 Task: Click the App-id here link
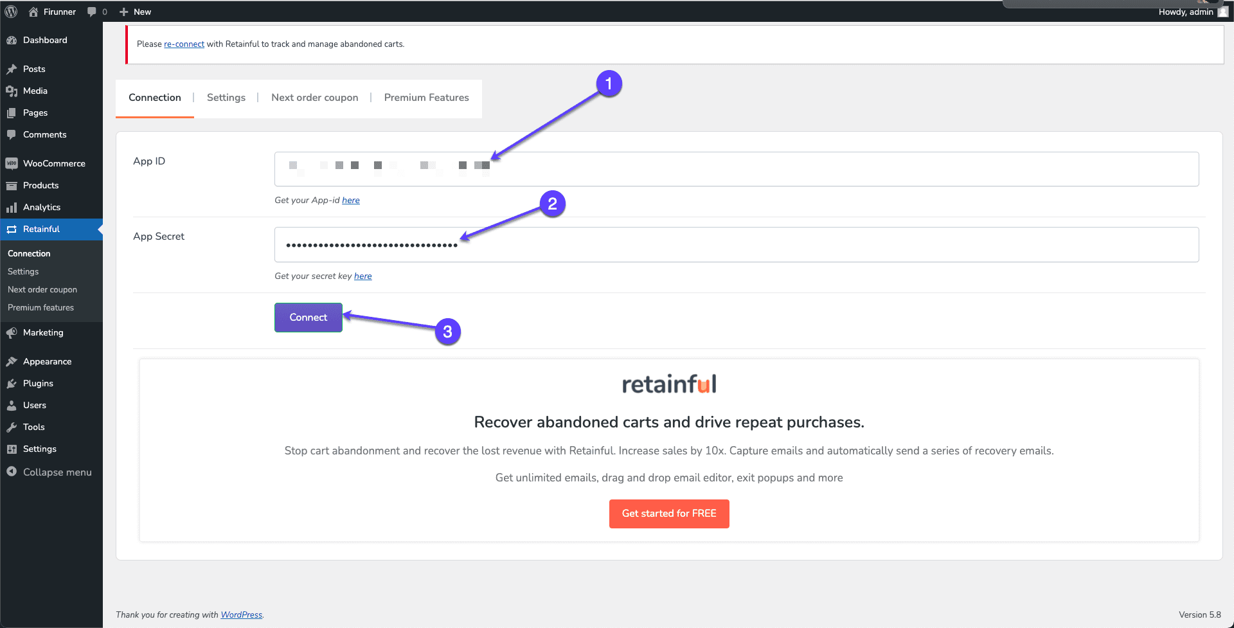(x=351, y=201)
